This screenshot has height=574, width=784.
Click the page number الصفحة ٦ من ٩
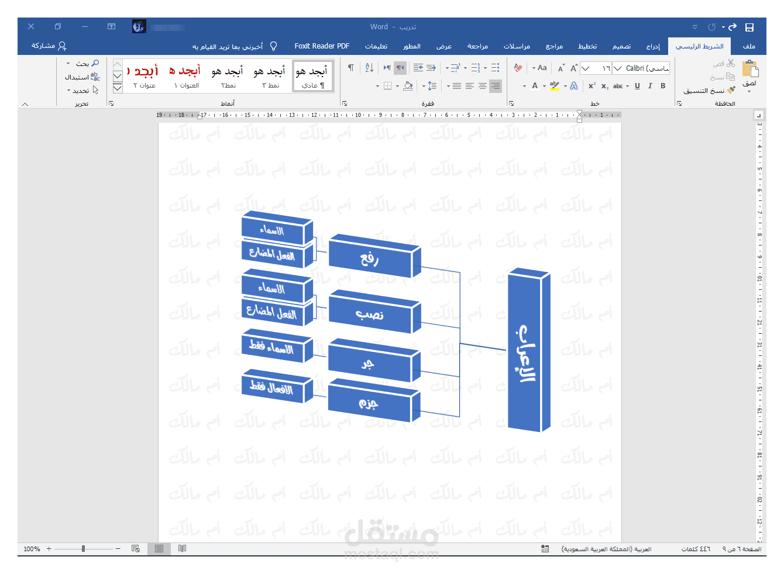tap(742, 549)
